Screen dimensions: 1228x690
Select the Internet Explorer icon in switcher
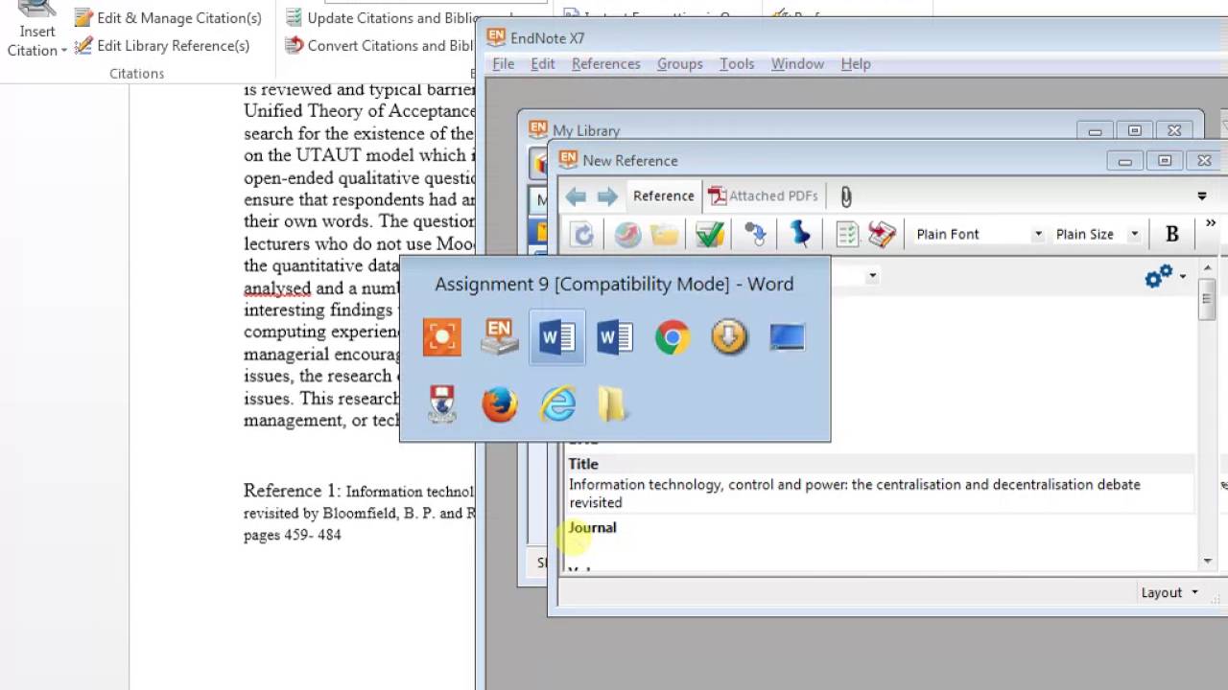click(x=557, y=404)
